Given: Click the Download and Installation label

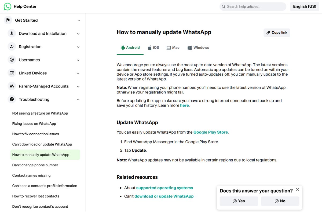Looking at the screenshot, I should pyautogui.click(x=43, y=33).
